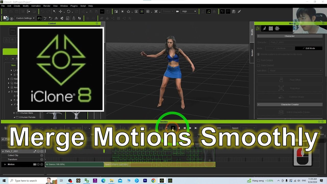Collapse the Character Creator section
327x184 pixels.
(258, 105)
